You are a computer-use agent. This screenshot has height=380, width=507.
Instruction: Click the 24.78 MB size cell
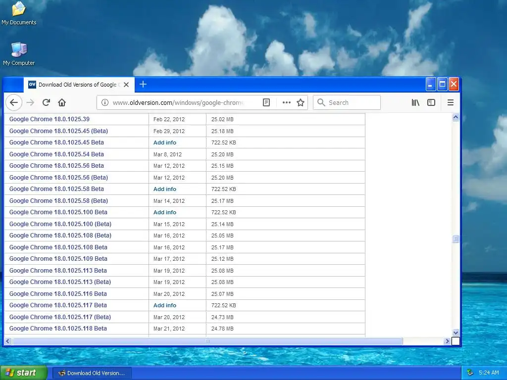pyautogui.click(x=222, y=329)
